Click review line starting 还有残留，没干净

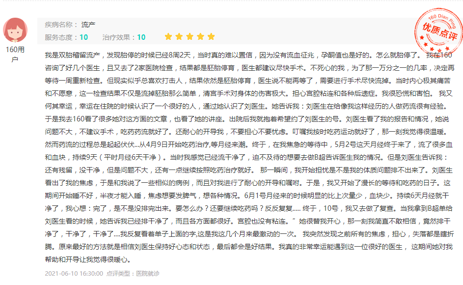[248, 170]
